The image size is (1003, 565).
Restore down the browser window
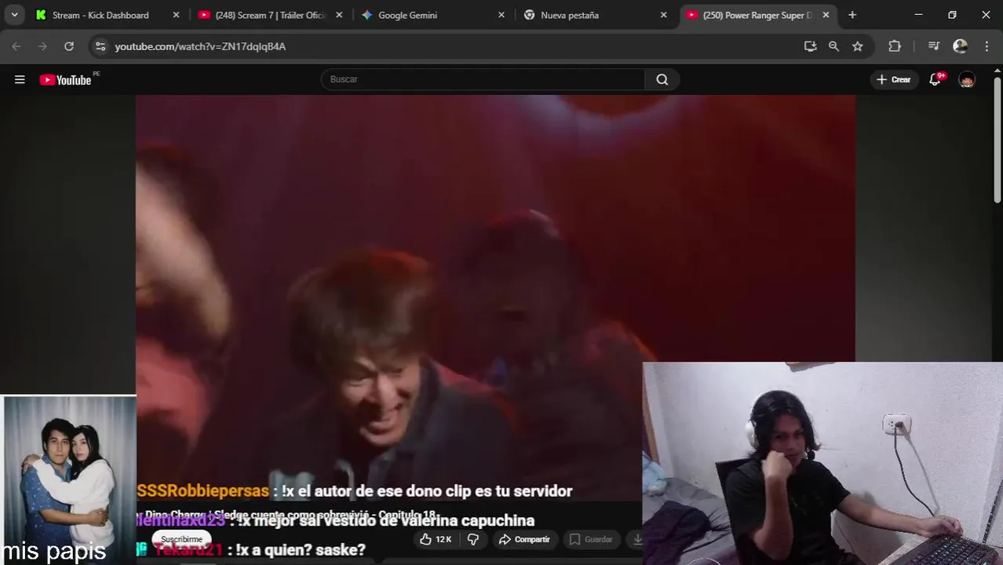952,15
